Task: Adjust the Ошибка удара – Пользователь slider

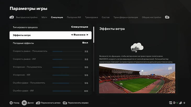Action: coord(67,83)
